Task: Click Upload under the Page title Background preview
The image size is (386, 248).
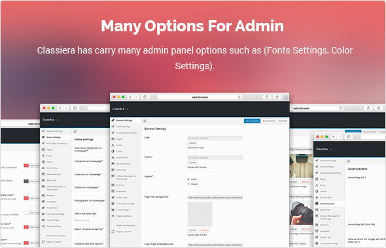Action: [192, 230]
